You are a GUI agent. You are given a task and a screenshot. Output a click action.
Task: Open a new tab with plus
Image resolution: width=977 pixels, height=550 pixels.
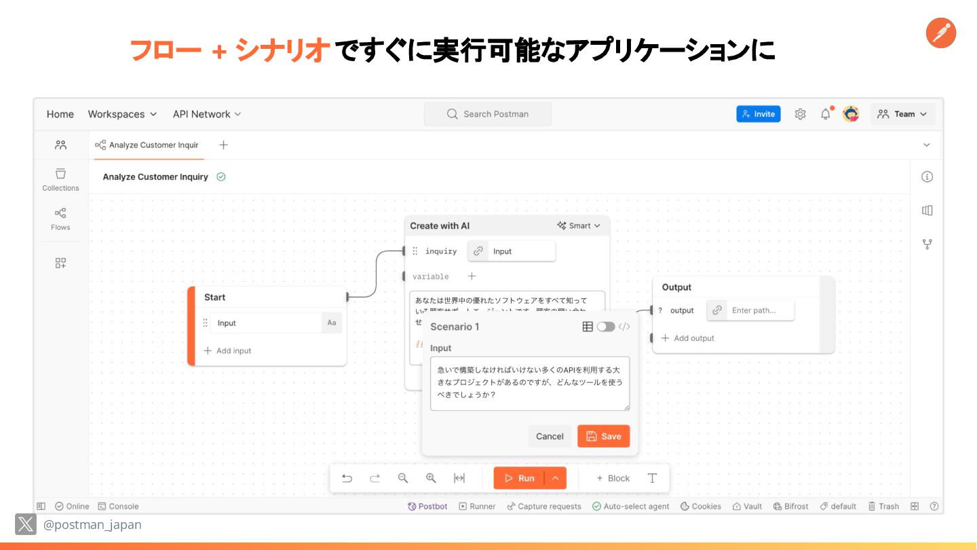[x=223, y=145]
